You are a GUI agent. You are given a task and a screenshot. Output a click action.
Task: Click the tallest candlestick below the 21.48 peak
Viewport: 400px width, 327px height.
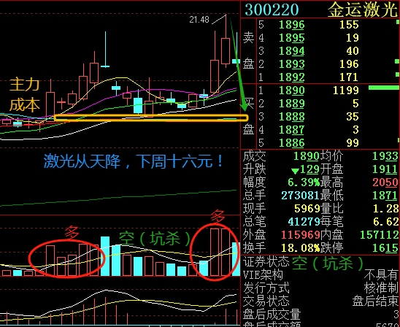coord(226,41)
